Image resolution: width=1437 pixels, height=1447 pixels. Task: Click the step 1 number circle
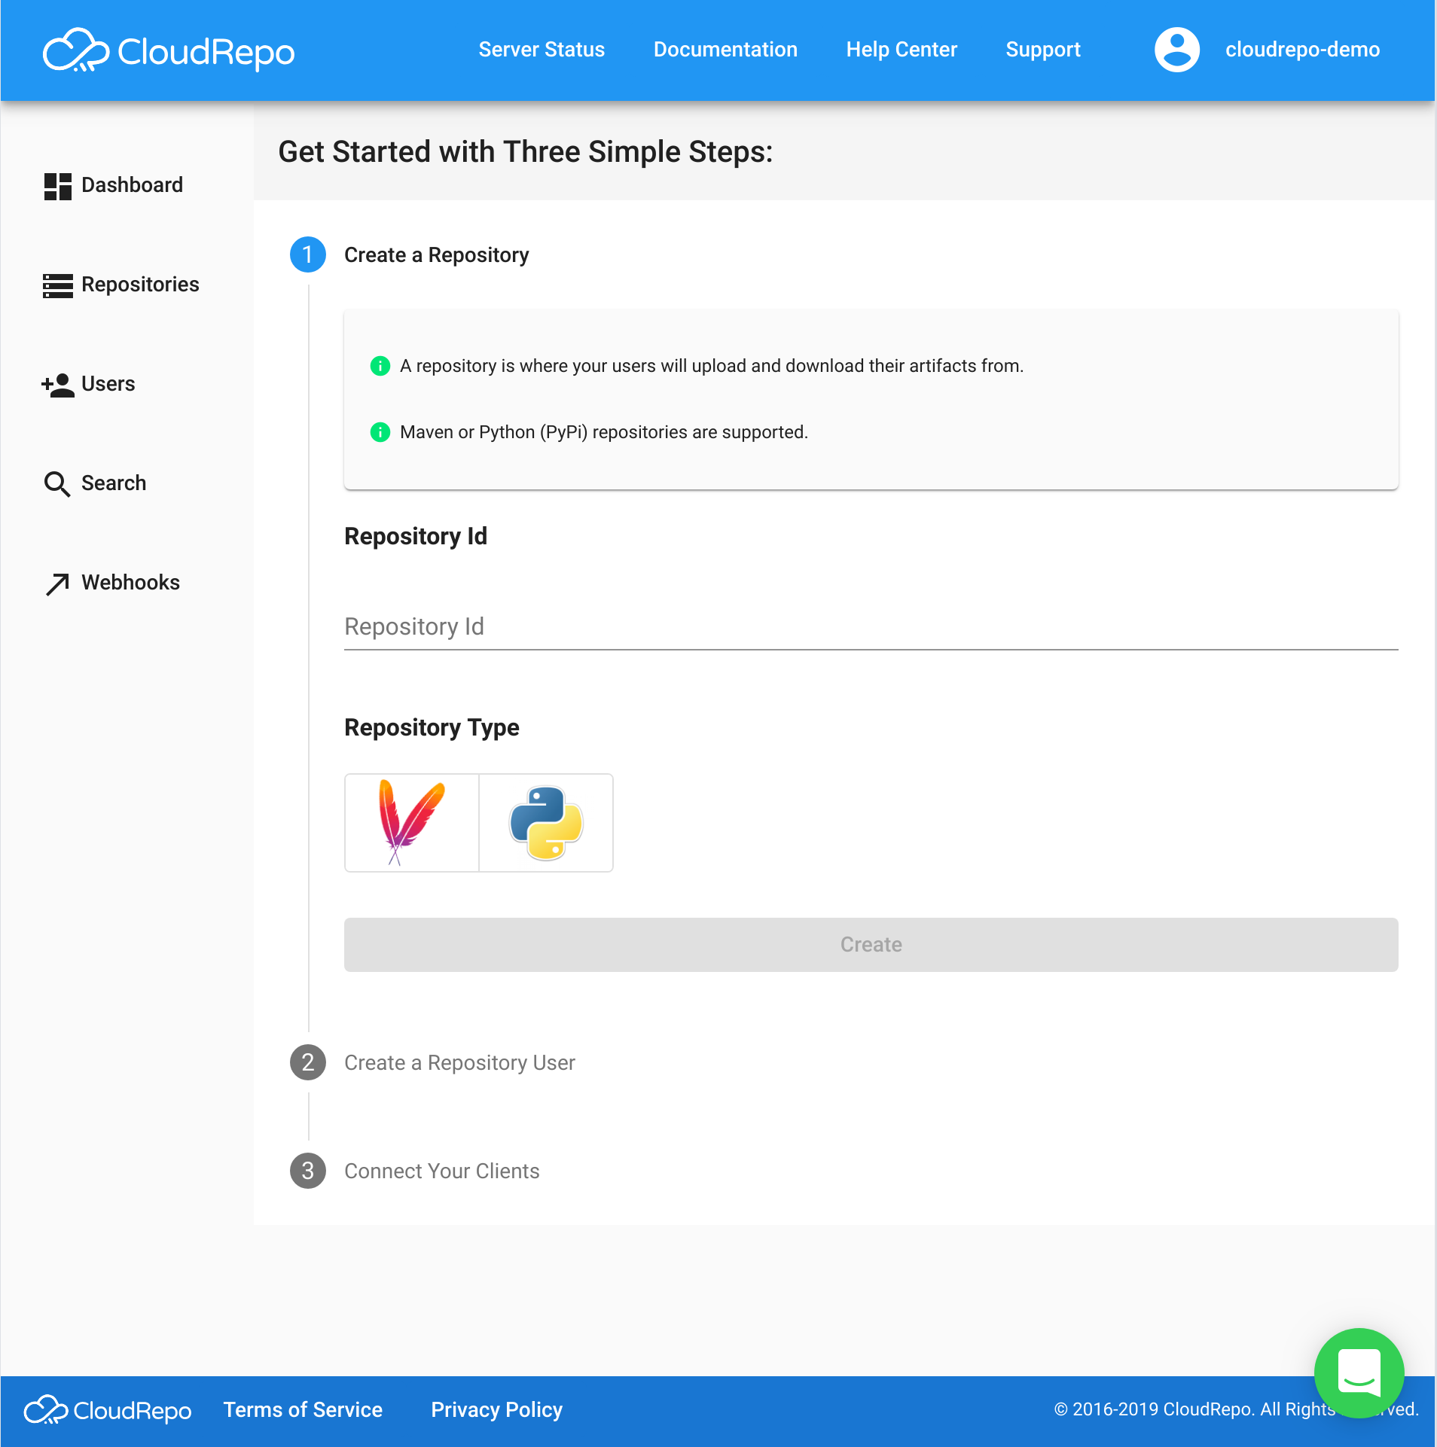click(307, 255)
